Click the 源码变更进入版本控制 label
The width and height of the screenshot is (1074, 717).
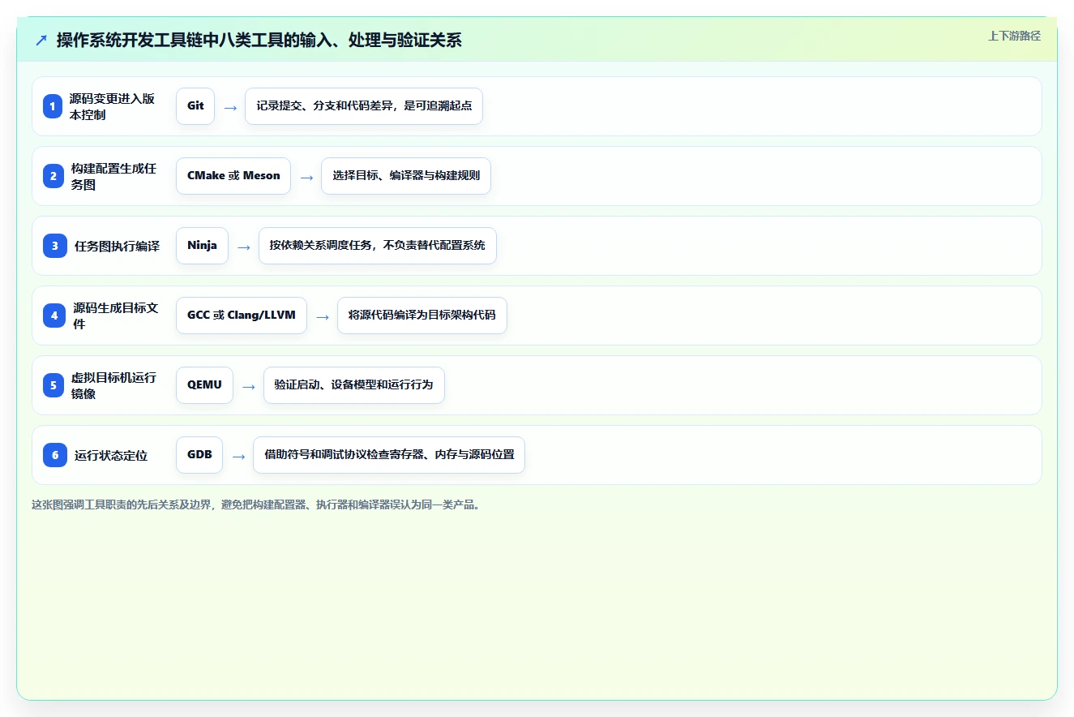[112, 106]
